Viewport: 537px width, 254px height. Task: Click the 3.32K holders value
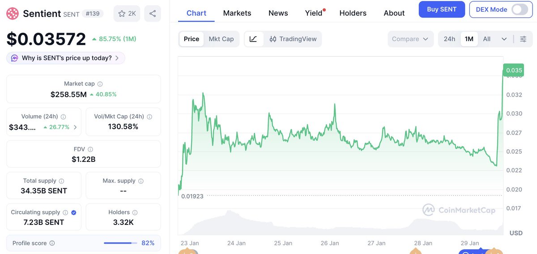123,222
